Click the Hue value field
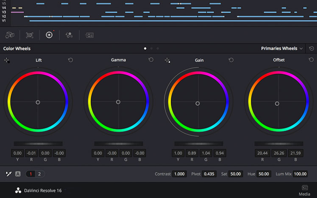 (264, 174)
